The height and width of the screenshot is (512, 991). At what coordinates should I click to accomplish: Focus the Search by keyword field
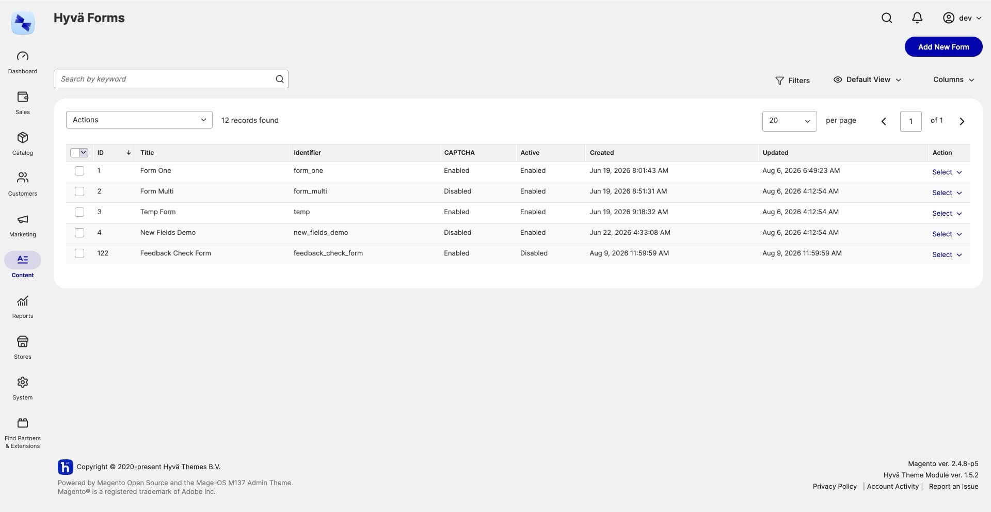point(171,79)
